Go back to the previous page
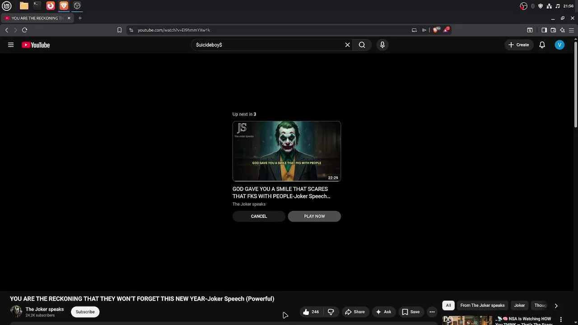578x325 pixels. click(x=7, y=30)
